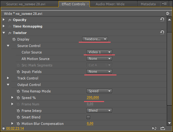Edit Motion Blur Compensation value 0,00
173x132 pixels.
point(90,124)
